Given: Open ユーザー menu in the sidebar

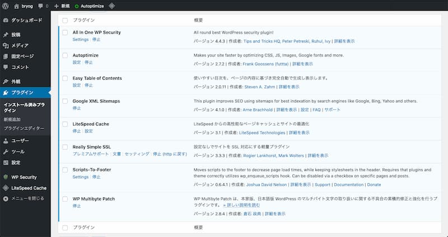Looking at the screenshot, I should click(20, 141).
